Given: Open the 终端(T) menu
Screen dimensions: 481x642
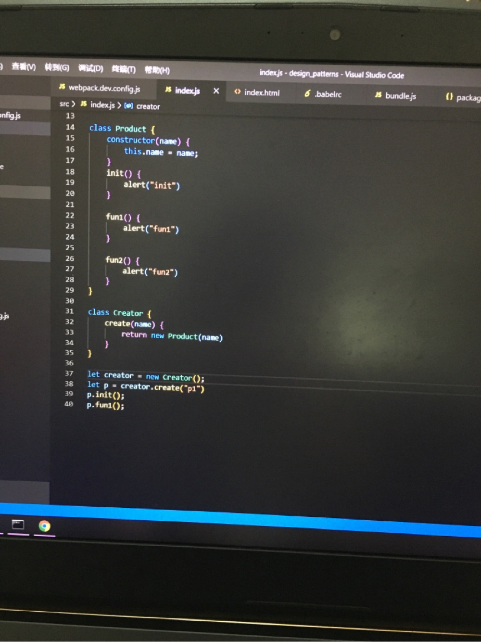Looking at the screenshot, I should (124, 69).
